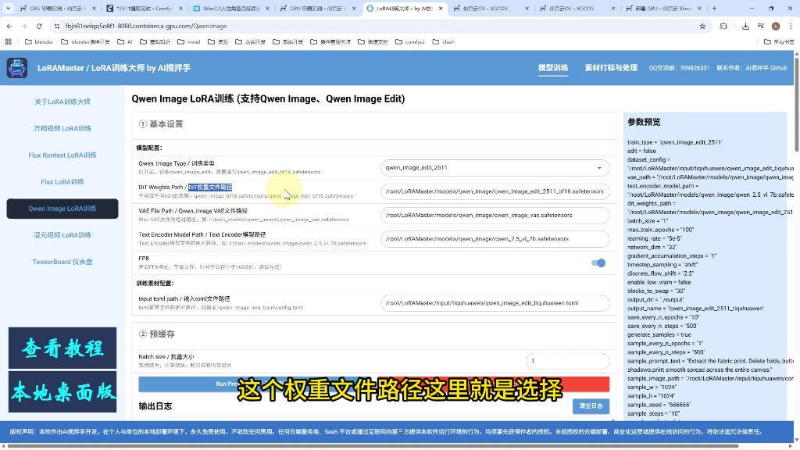Open Flux Kontext LoRA训练 in sidebar
Viewport: 800px width, 450px height.
(x=62, y=155)
